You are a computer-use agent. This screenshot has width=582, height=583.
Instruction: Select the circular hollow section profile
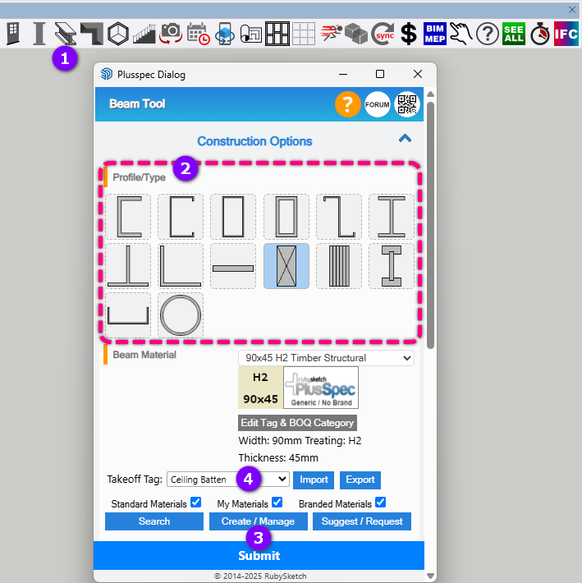[181, 314]
